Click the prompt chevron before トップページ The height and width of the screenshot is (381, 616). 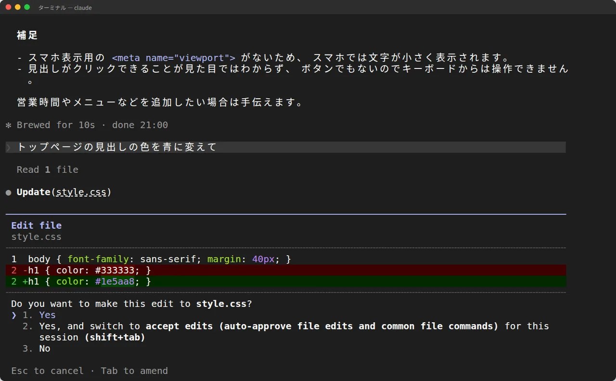pos(8,147)
